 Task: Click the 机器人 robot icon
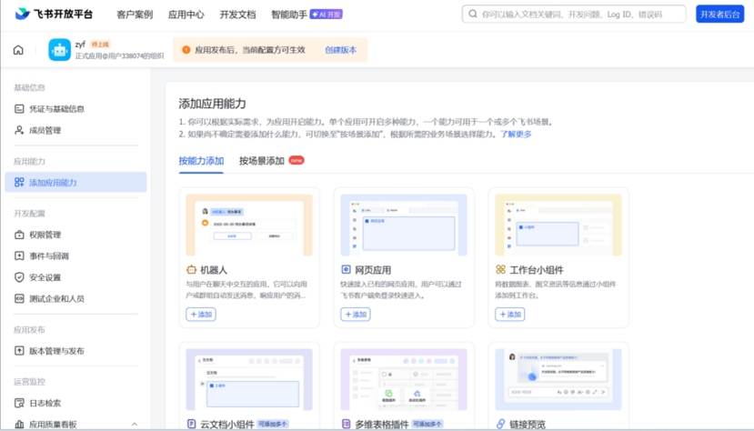(x=191, y=269)
